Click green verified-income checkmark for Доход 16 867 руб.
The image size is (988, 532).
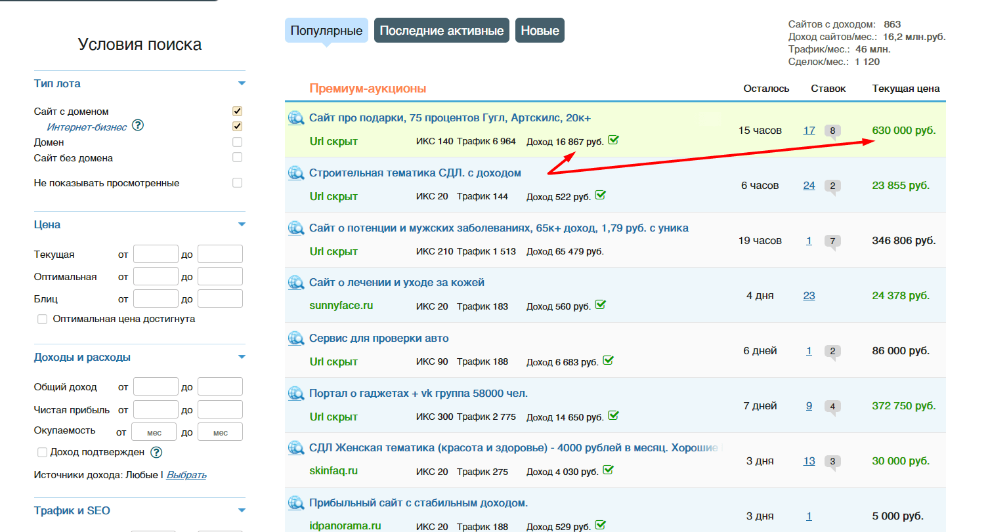pyautogui.click(x=613, y=140)
